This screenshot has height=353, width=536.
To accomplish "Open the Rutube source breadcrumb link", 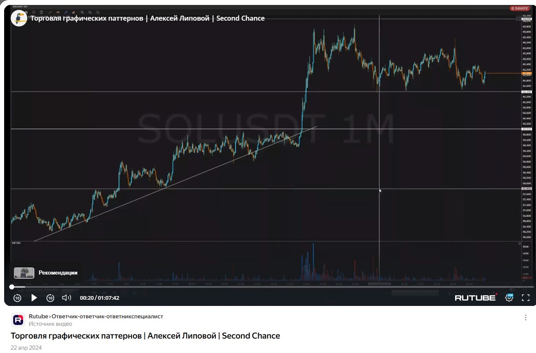I will pos(96,316).
